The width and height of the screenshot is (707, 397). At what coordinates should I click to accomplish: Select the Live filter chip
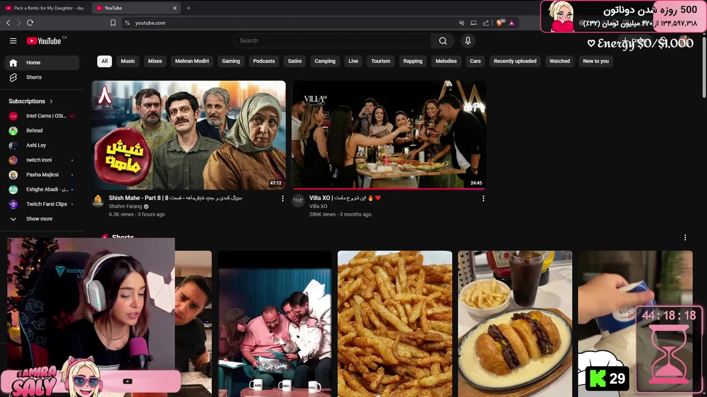(x=353, y=61)
